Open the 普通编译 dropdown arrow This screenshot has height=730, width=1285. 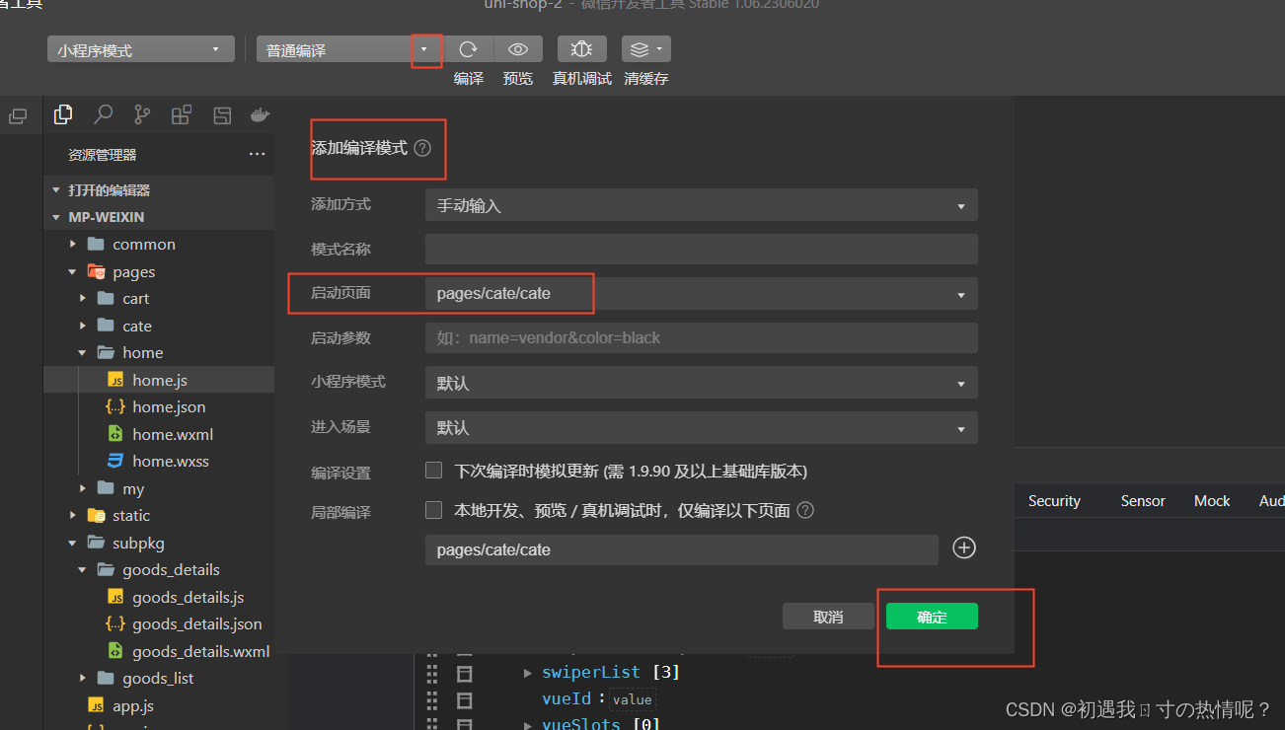(x=424, y=49)
